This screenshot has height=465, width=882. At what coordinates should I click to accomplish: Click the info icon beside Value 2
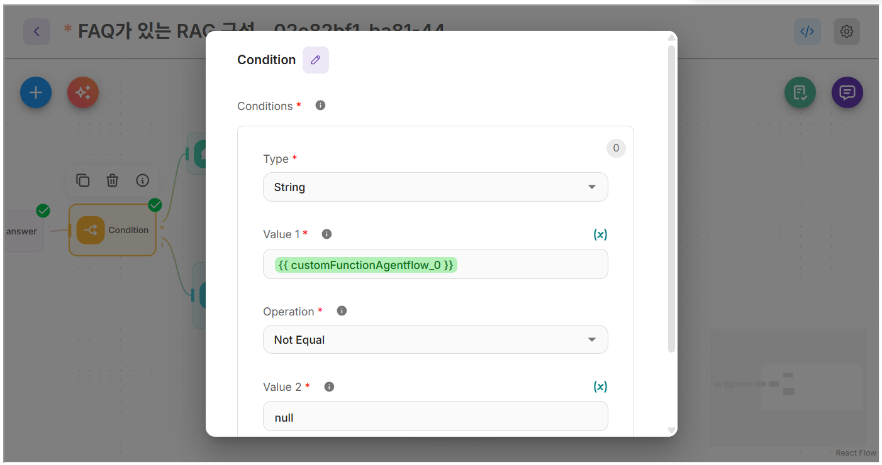pos(329,386)
